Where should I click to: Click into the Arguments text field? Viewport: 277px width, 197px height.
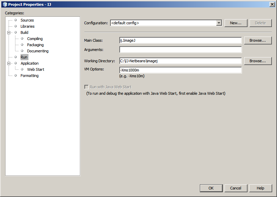tap(180, 50)
